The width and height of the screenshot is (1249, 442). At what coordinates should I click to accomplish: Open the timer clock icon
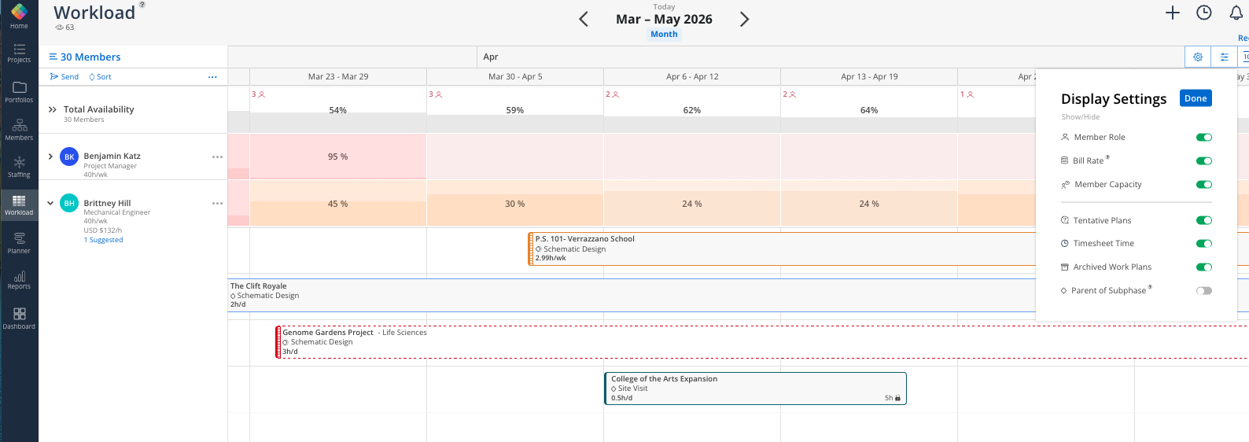1203,13
